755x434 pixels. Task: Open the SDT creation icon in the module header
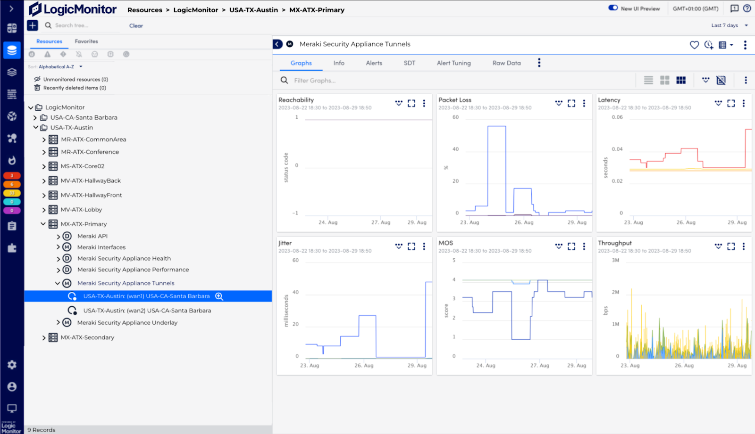(x=708, y=45)
